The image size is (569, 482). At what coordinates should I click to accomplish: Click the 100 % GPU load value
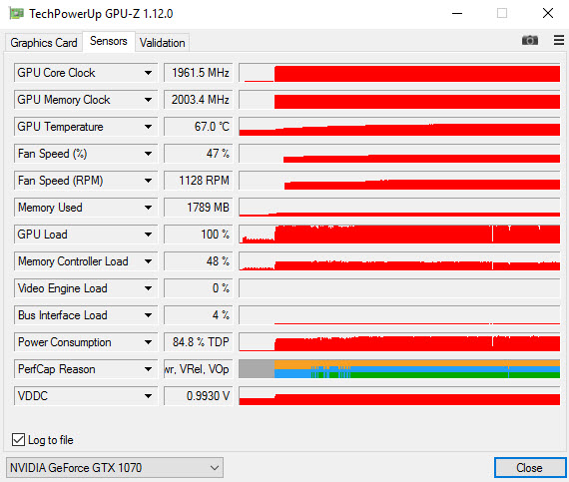click(198, 235)
